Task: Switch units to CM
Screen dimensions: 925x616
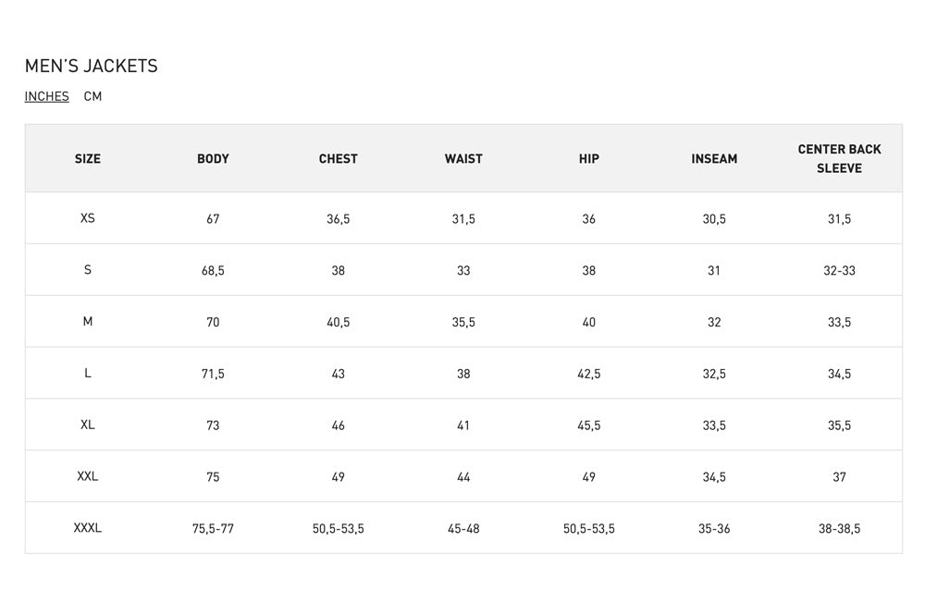Action: pos(92,96)
